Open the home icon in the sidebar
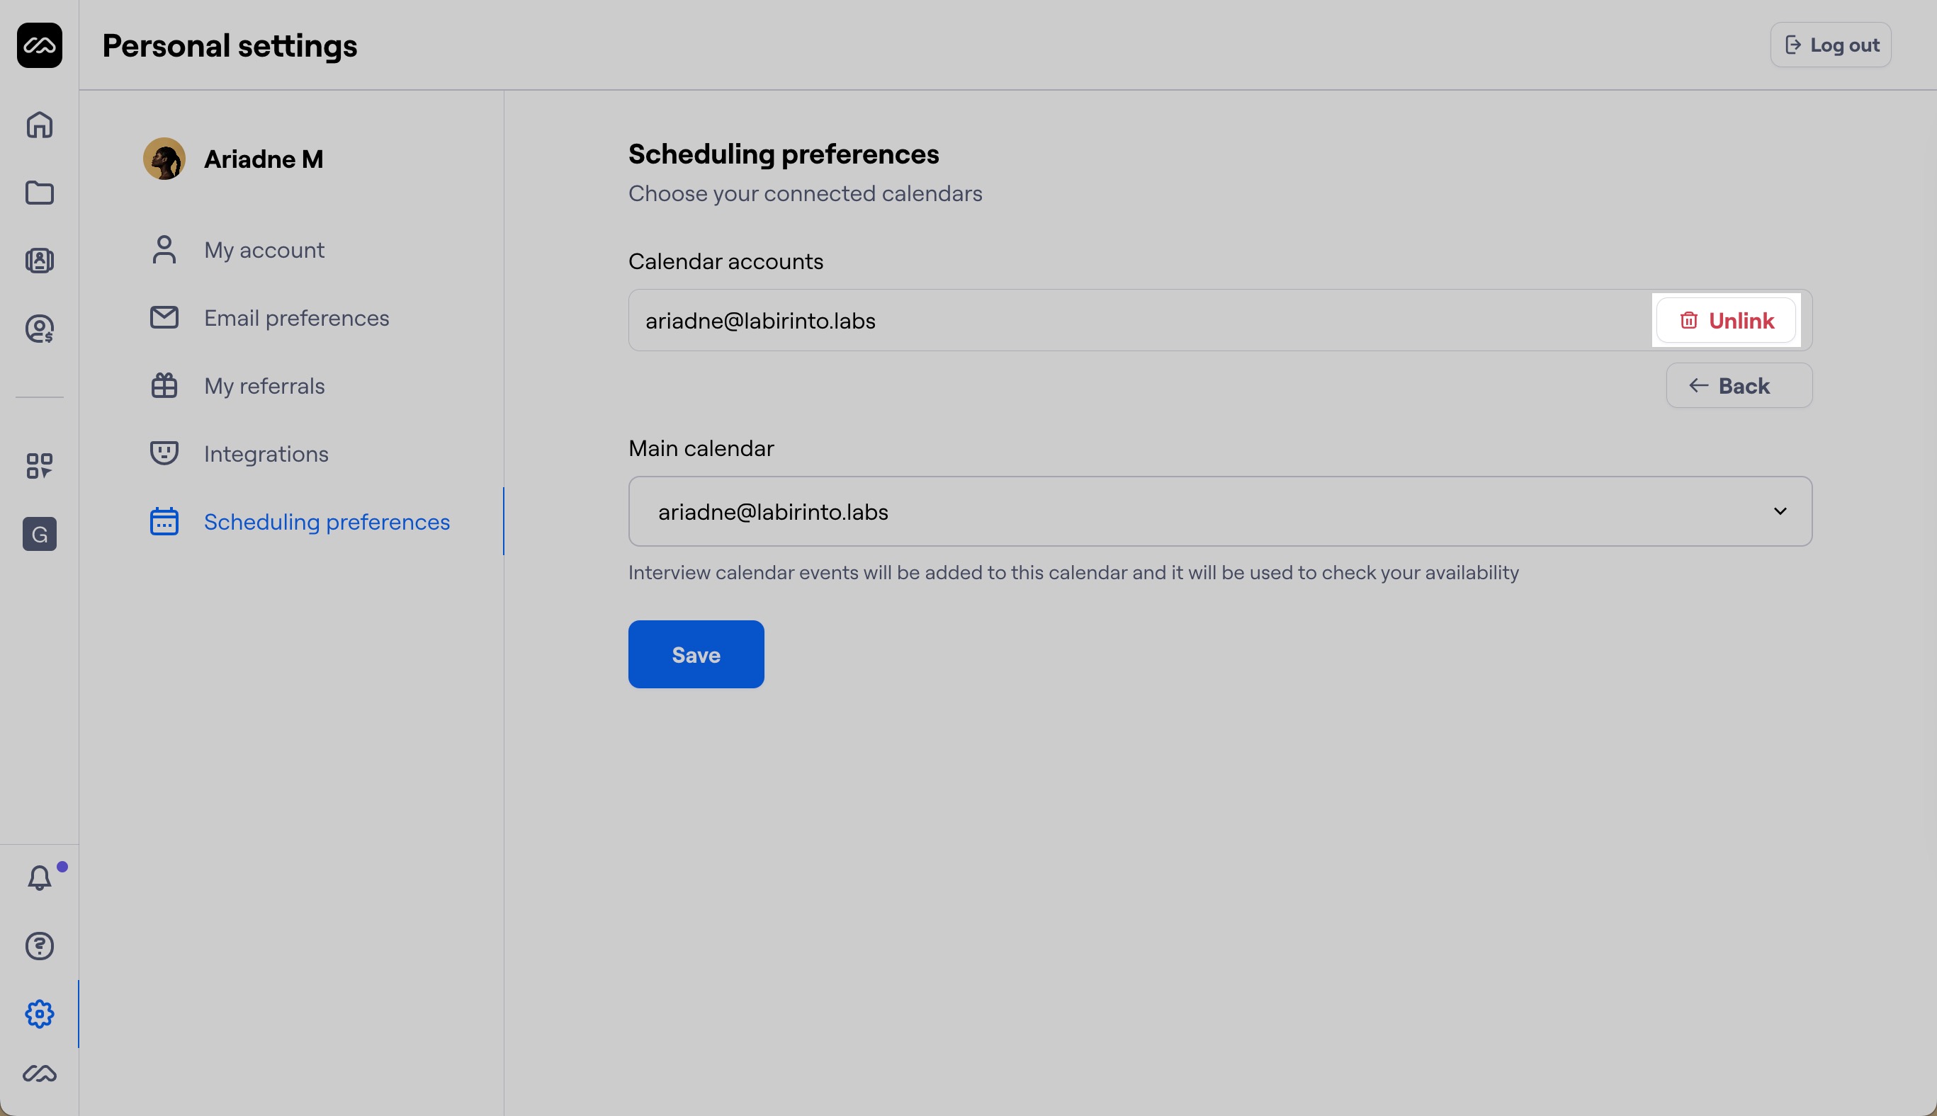The width and height of the screenshot is (1937, 1116). click(39, 125)
